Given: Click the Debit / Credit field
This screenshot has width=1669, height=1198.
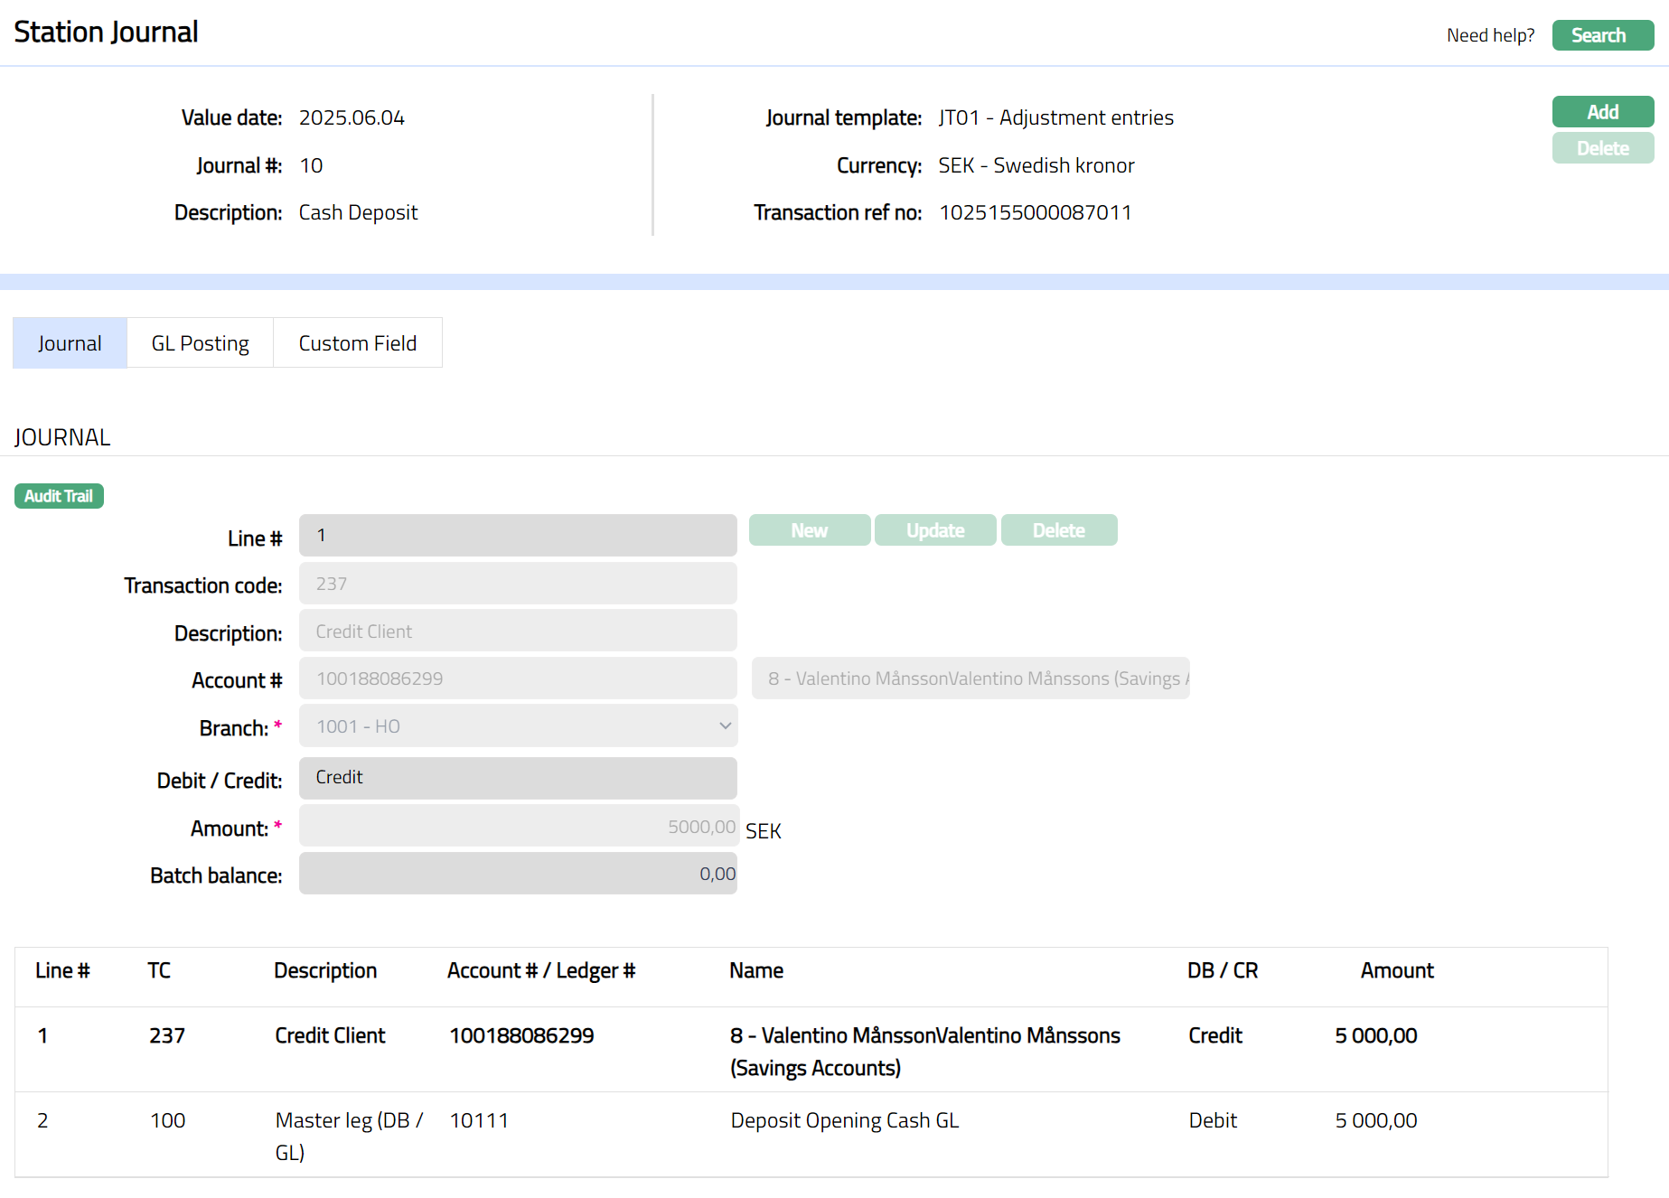Looking at the screenshot, I should coord(518,778).
